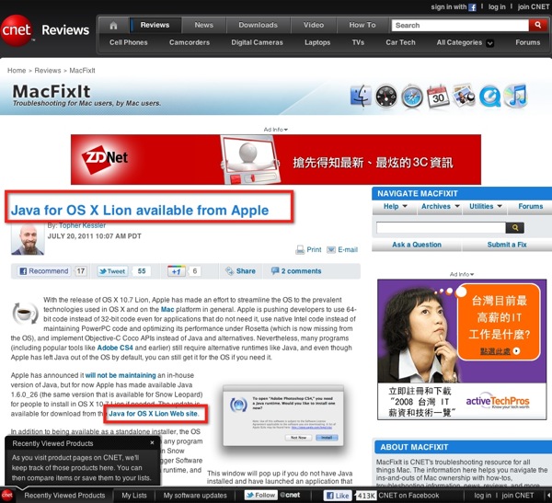The height and width of the screenshot is (503, 552).
Task: Click the Google +1 button
Action: (x=177, y=271)
